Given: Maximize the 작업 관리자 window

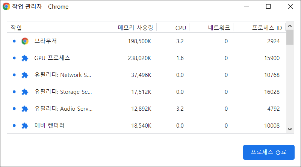Looking at the screenshot, I should 268,6.
